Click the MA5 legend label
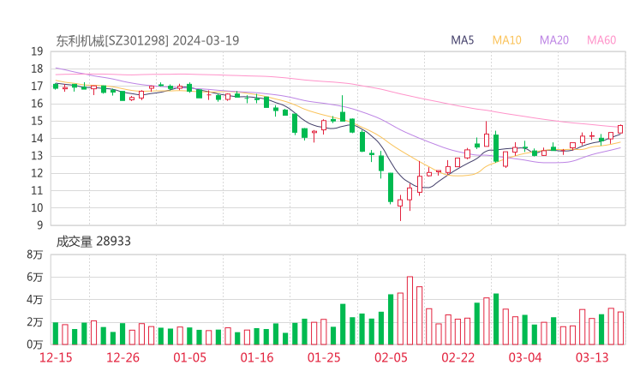634x377 pixels. tap(462, 40)
